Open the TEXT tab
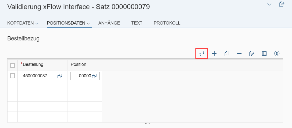The width and height of the screenshot is (292, 128). [137, 23]
